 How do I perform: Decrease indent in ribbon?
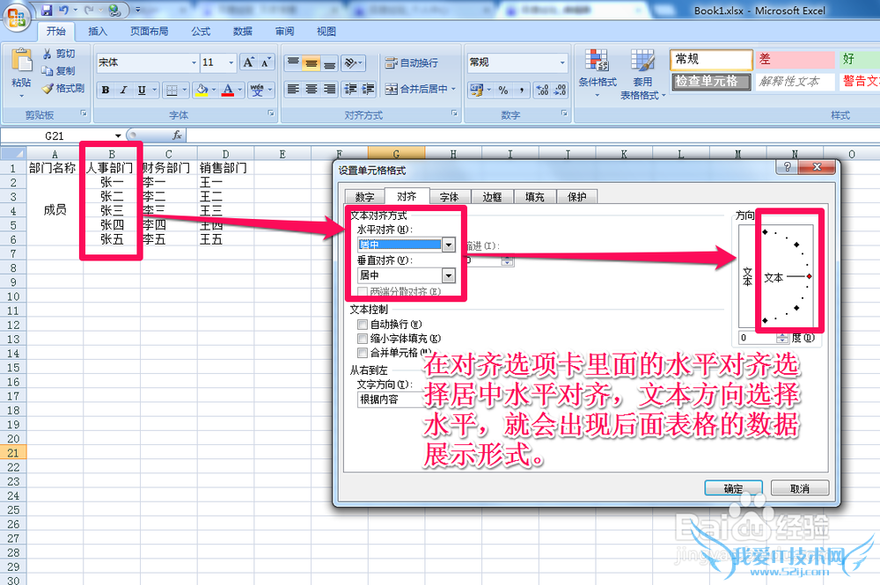[x=350, y=89]
